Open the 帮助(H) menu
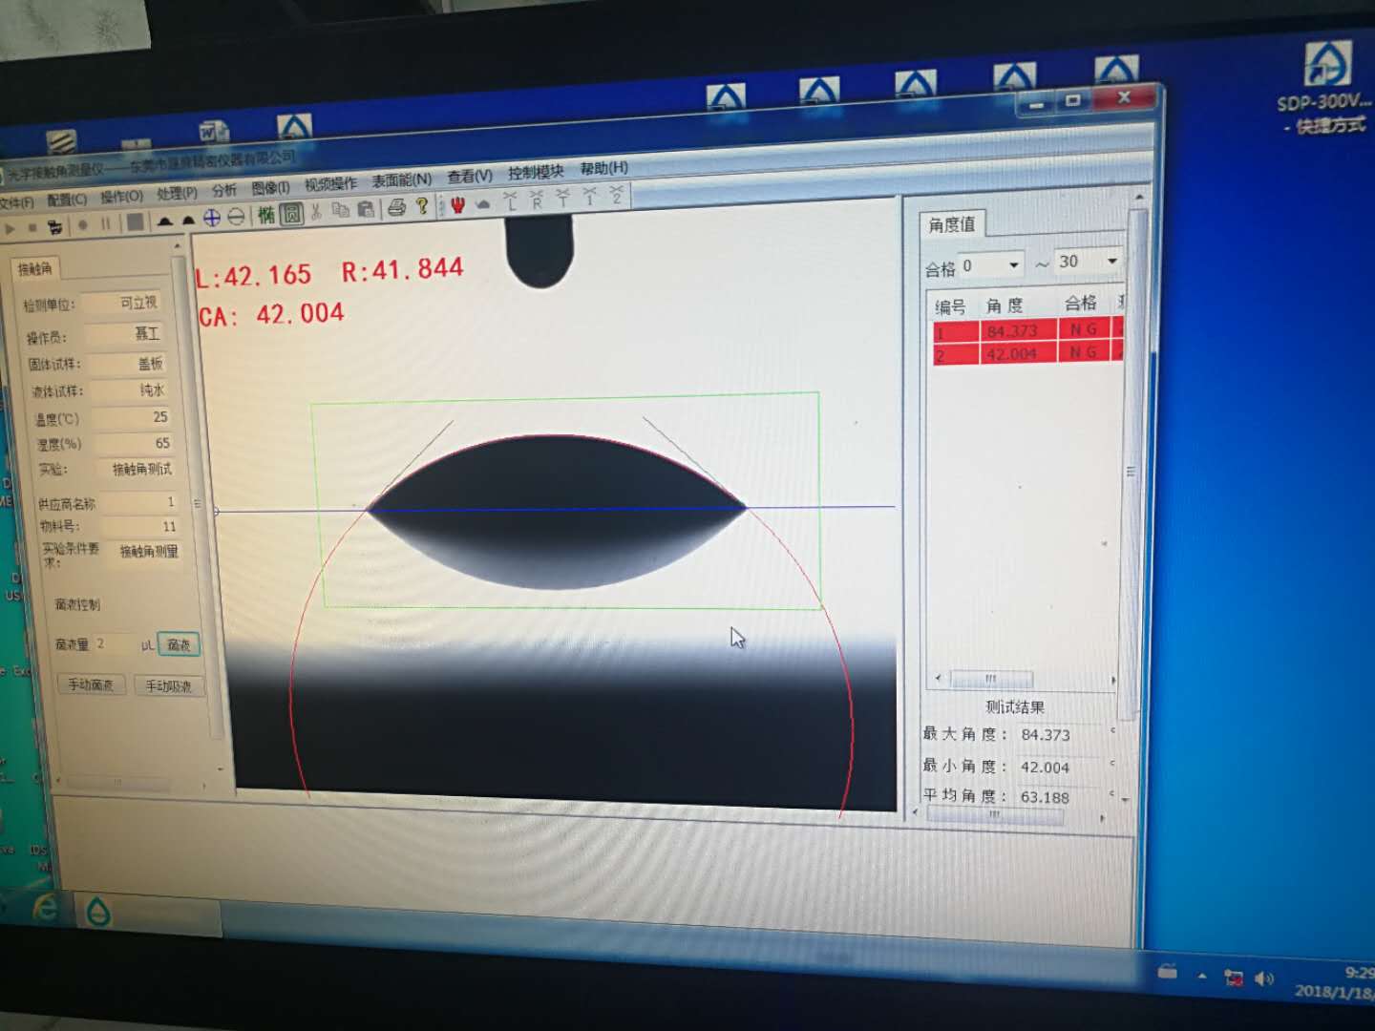1375x1031 pixels. point(603,168)
